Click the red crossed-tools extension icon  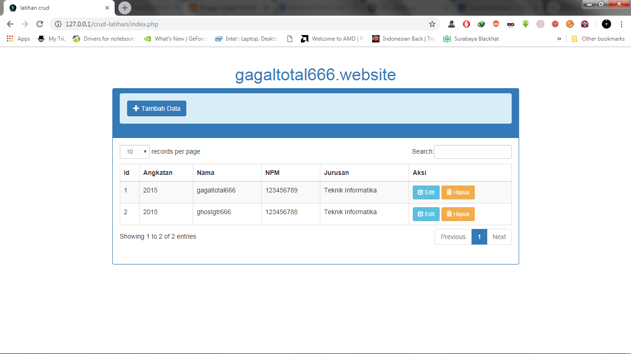coord(555,24)
